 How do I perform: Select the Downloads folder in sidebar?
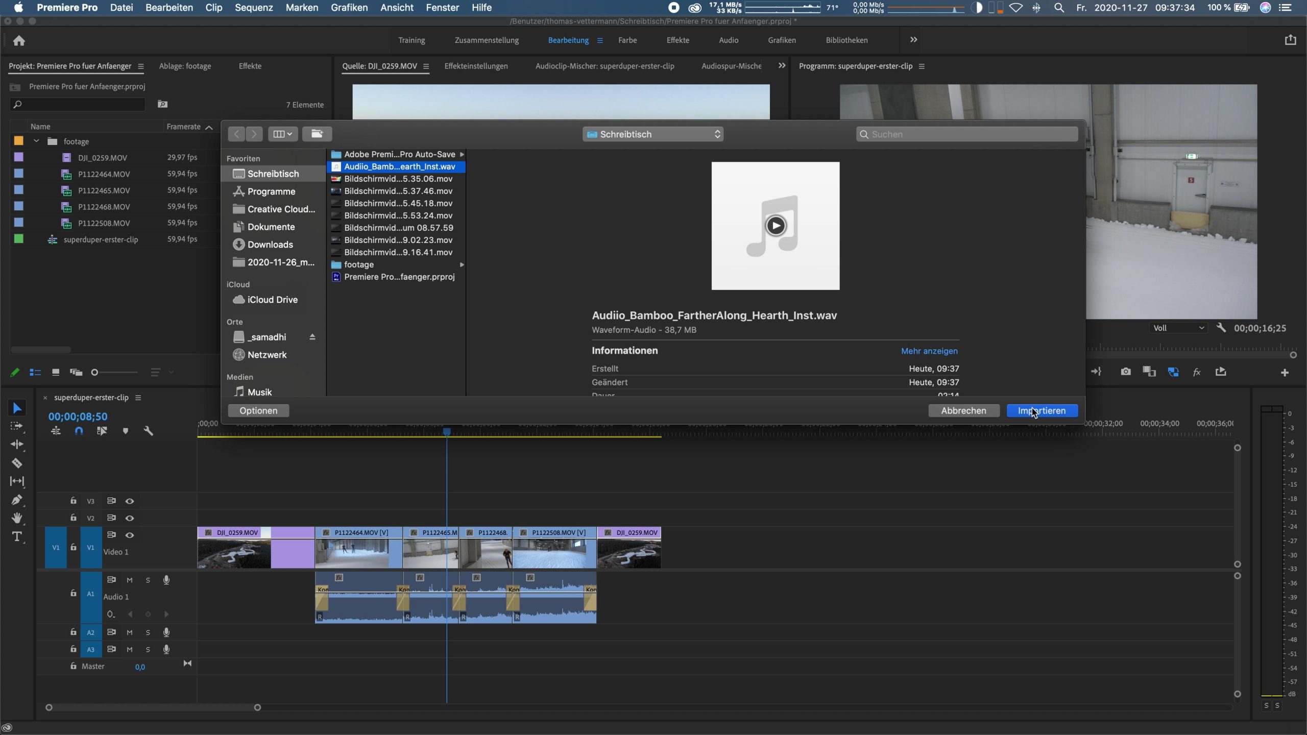(270, 244)
